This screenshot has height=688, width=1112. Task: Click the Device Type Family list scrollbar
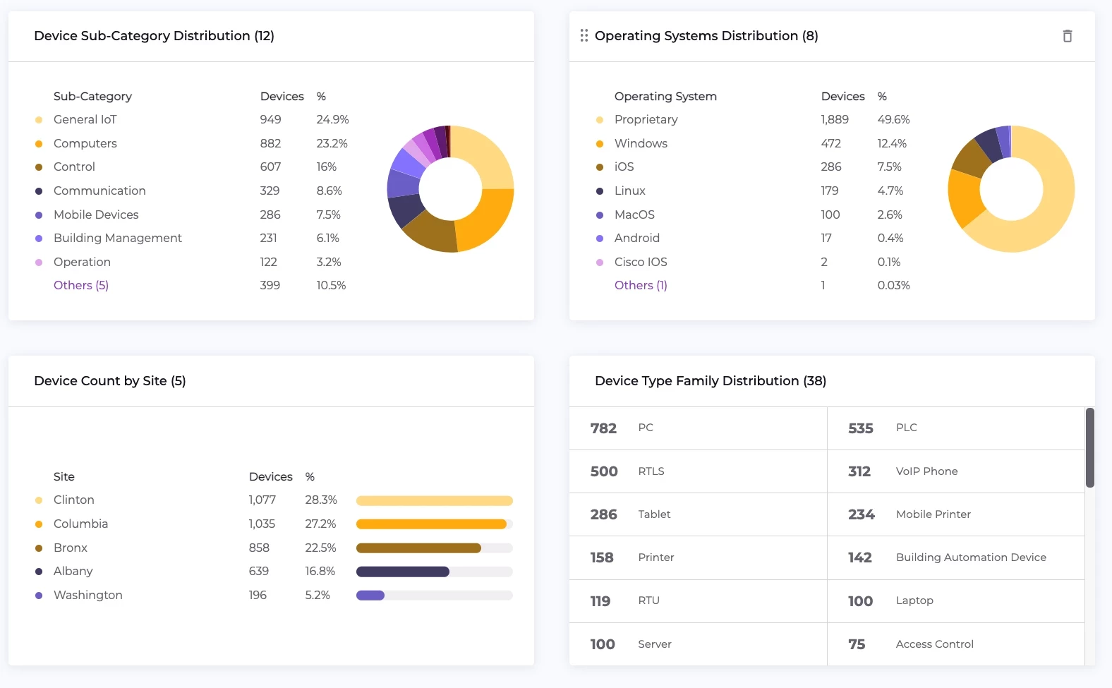point(1089,448)
